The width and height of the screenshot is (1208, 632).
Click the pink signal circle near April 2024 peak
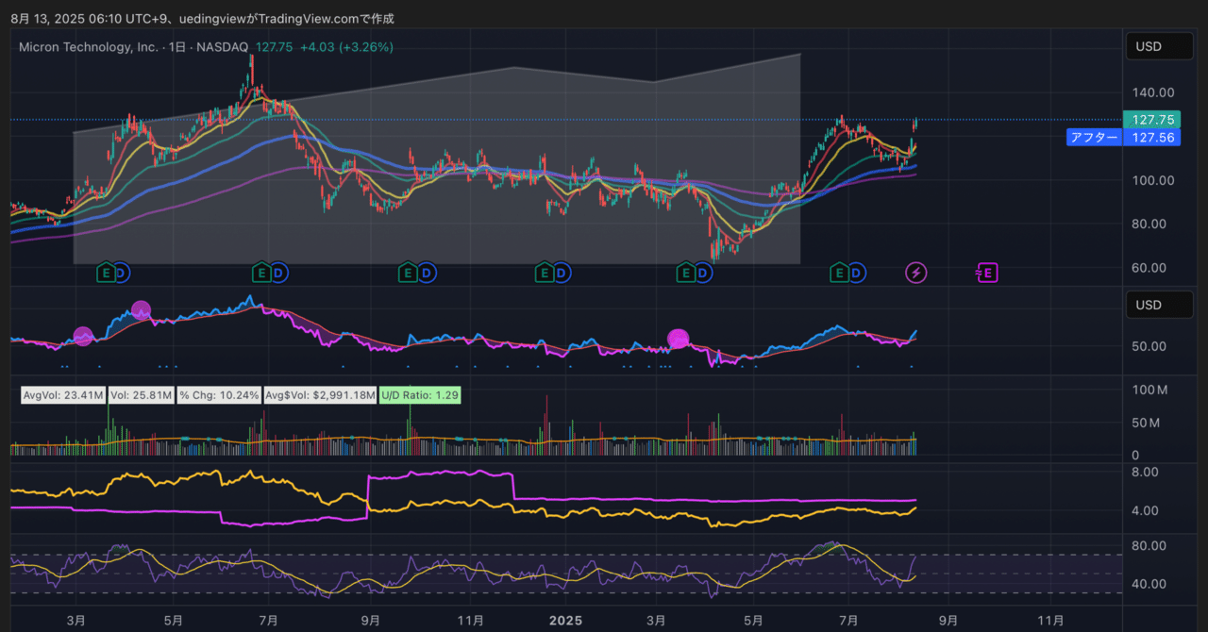coord(141,309)
